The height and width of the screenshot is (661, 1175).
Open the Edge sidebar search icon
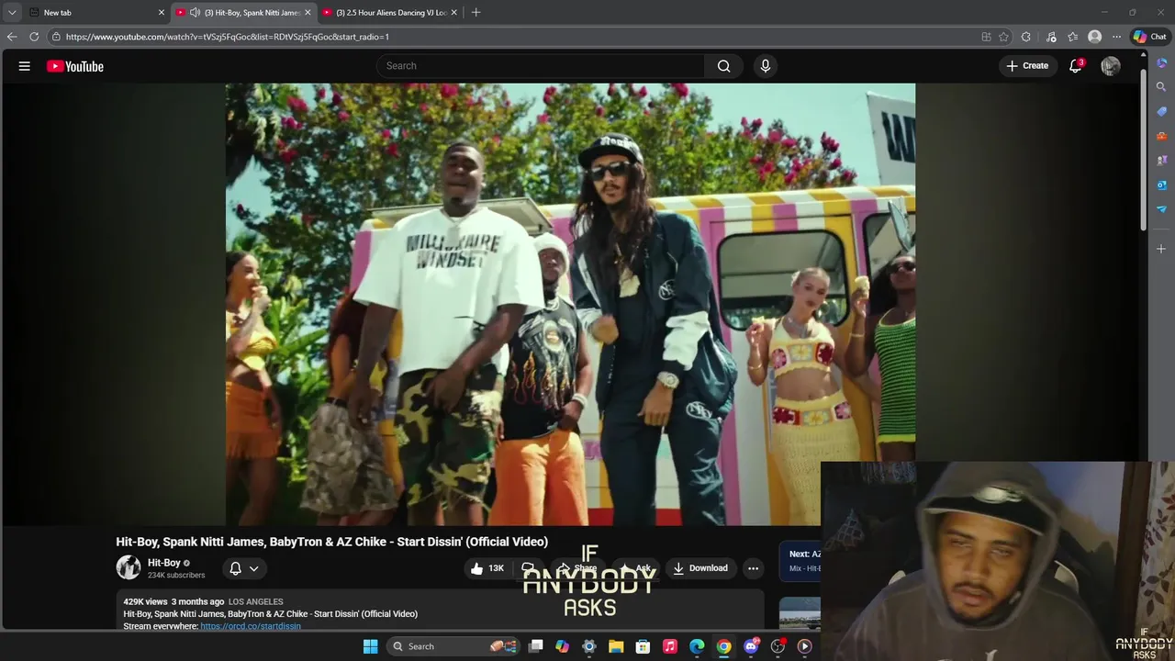click(x=1161, y=87)
